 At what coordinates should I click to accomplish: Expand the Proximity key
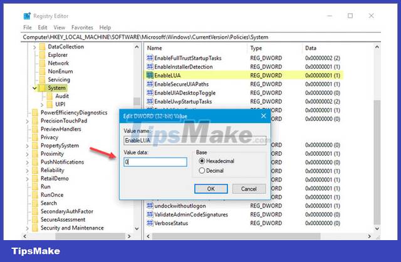(28, 154)
